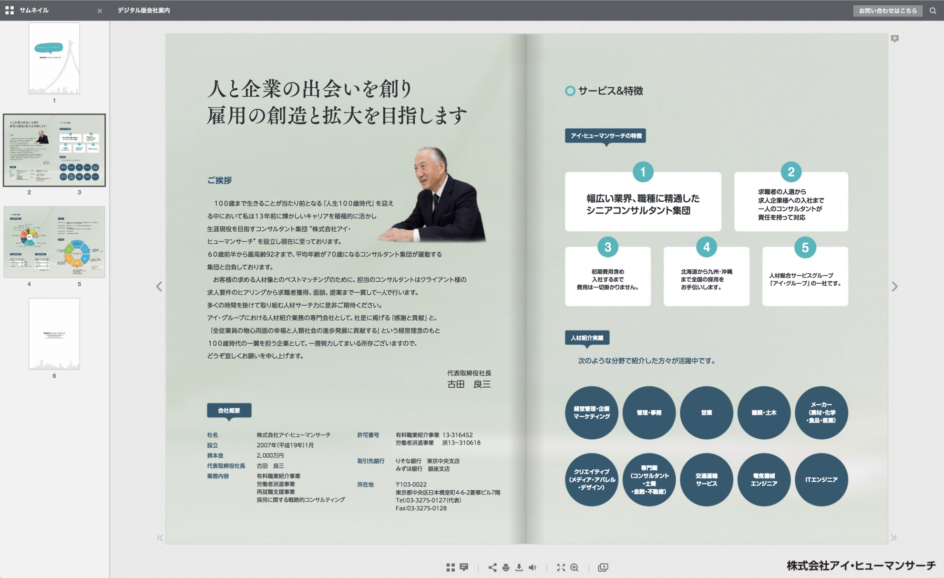The height and width of the screenshot is (578, 944).
Task: Close the サムネイル sidebar with the X
Action: [100, 10]
